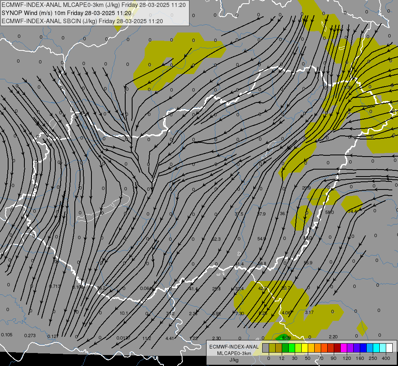This screenshot has height=366, width=398.
Task: Click legend scale tick label 12
Action: coord(282,358)
